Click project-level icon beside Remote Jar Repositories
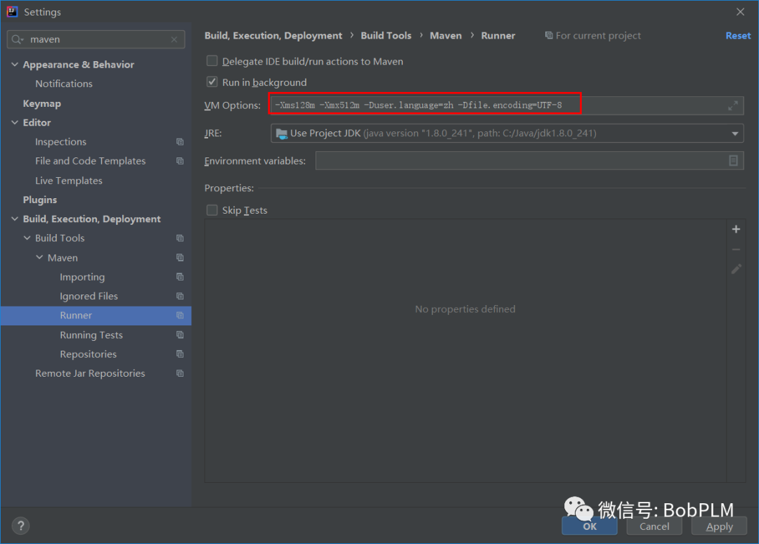Viewport: 759px width, 544px height. click(x=180, y=374)
